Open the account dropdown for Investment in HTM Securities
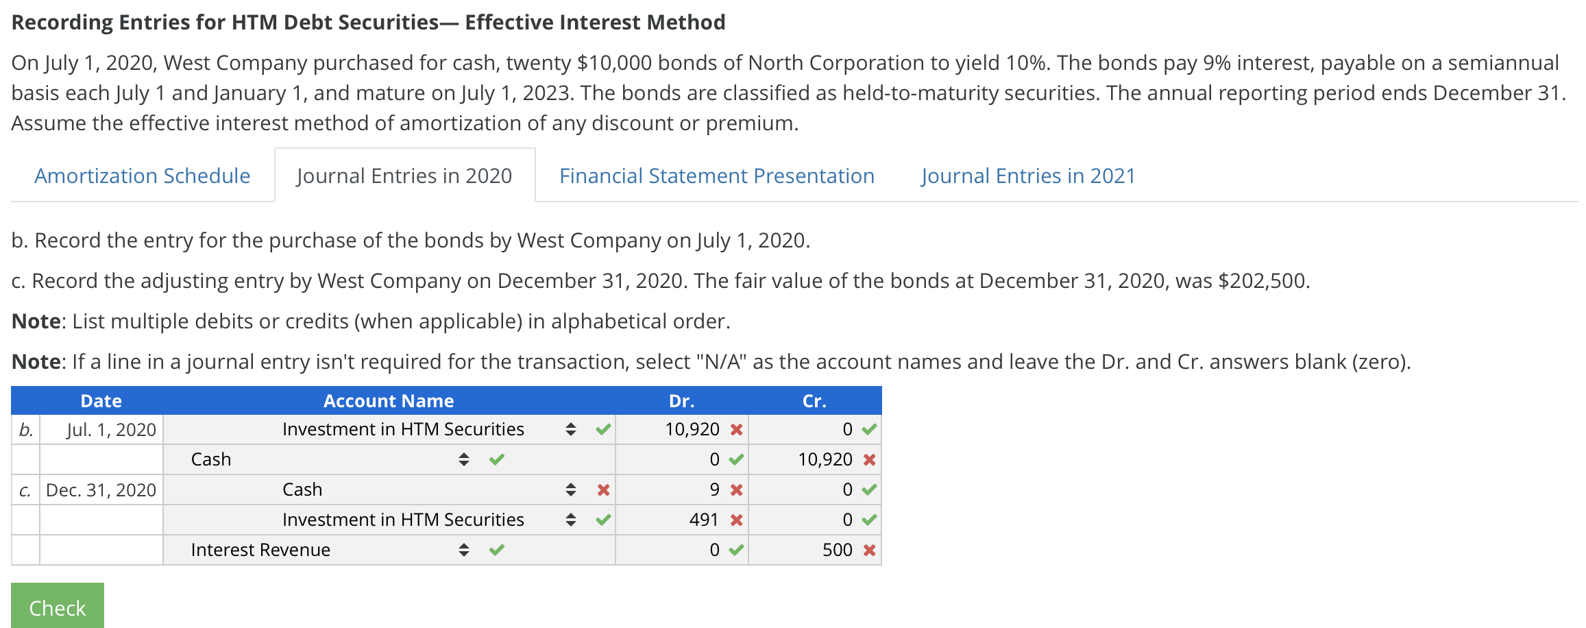1586x628 pixels. (x=570, y=429)
